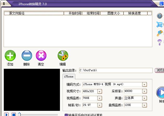Click the preview playback seek slider

tap(39, 114)
